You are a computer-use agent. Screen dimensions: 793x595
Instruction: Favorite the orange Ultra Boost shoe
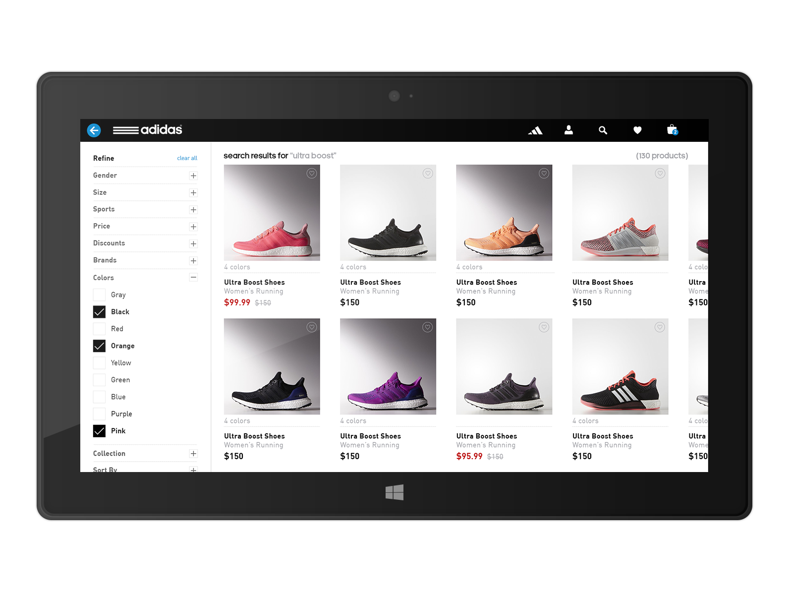coord(544,173)
